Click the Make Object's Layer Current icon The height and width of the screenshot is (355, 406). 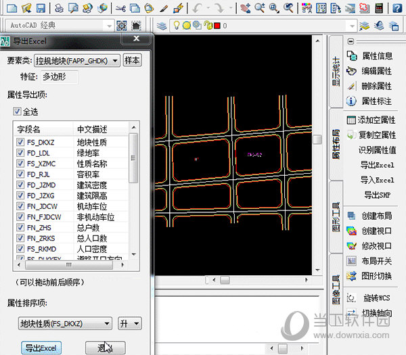[x=364, y=26]
